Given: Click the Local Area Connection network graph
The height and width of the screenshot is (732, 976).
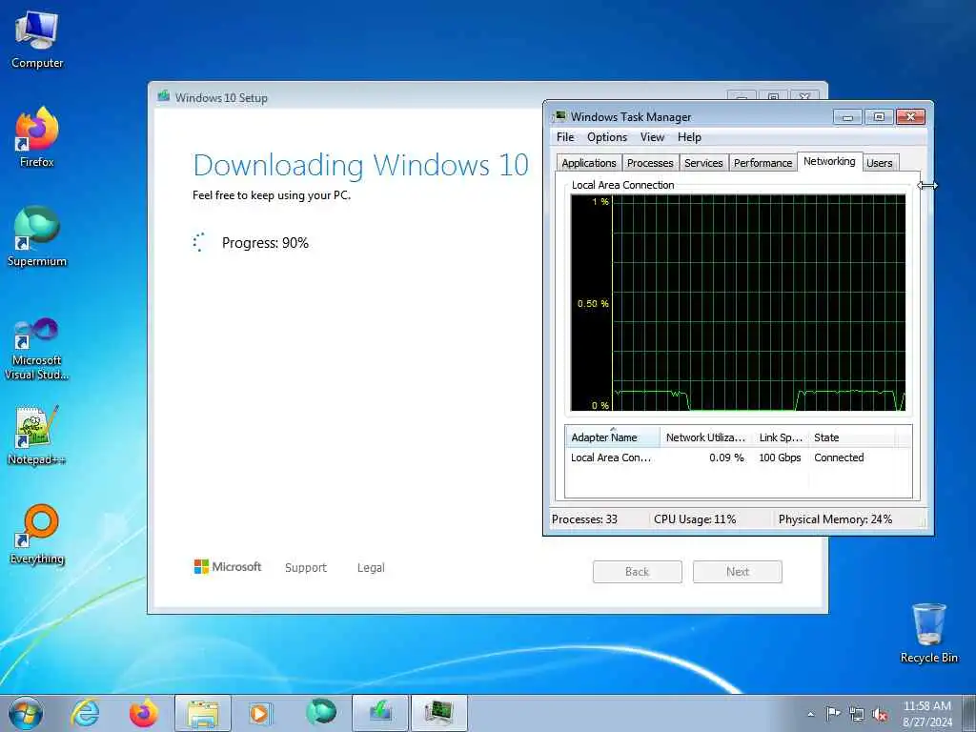Looking at the screenshot, I should [739, 302].
